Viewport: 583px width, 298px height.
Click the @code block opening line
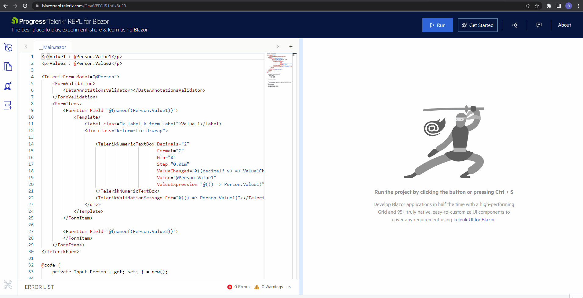tap(51, 265)
